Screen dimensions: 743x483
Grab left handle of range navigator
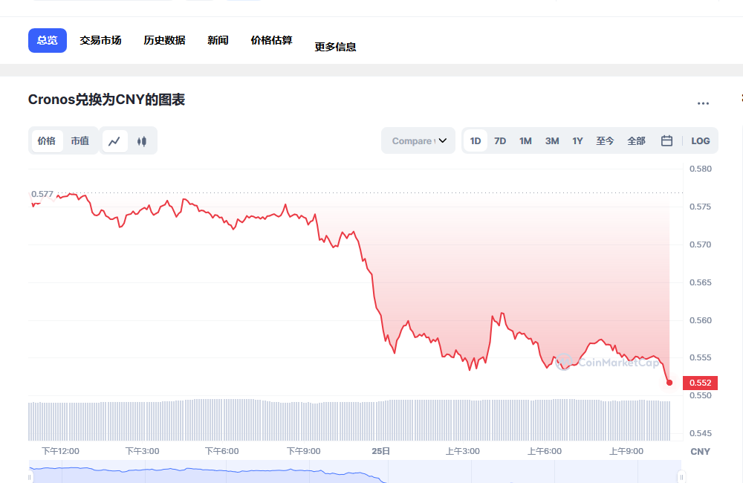[x=30, y=477]
